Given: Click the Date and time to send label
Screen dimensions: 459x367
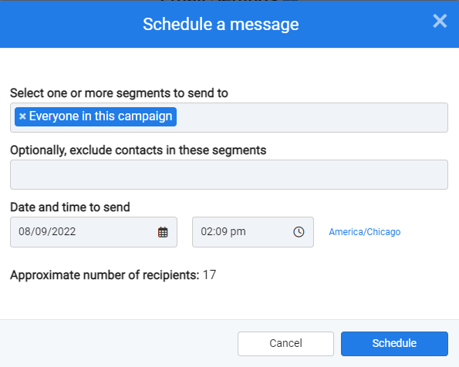Looking at the screenshot, I should pos(70,207).
